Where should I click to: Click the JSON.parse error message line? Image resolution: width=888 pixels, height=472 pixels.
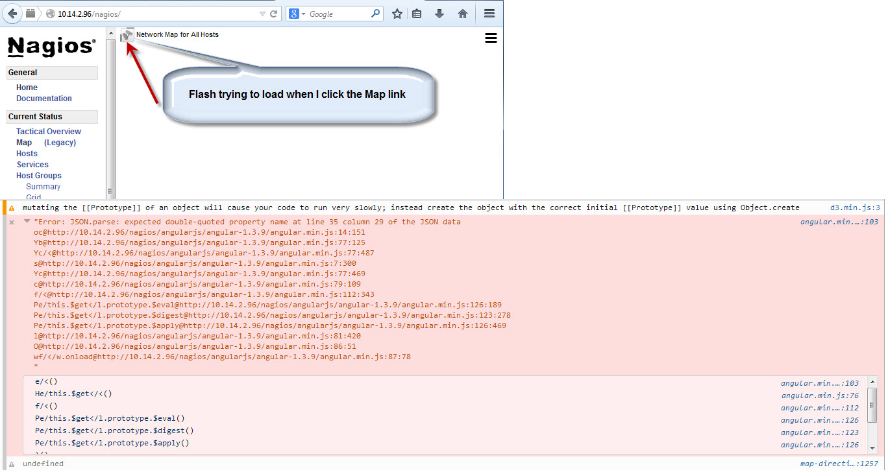[247, 222]
